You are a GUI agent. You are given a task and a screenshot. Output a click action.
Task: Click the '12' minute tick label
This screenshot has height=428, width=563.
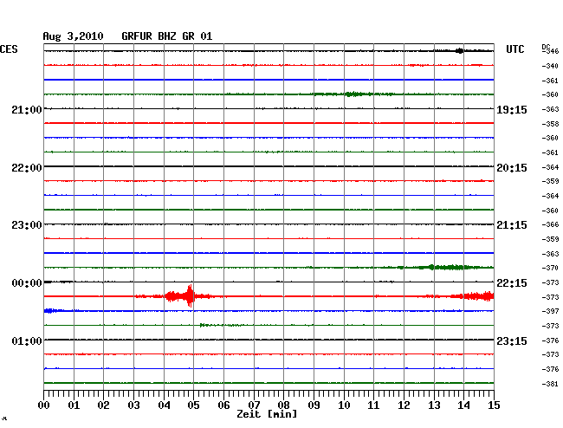pyautogui.click(x=404, y=405)
